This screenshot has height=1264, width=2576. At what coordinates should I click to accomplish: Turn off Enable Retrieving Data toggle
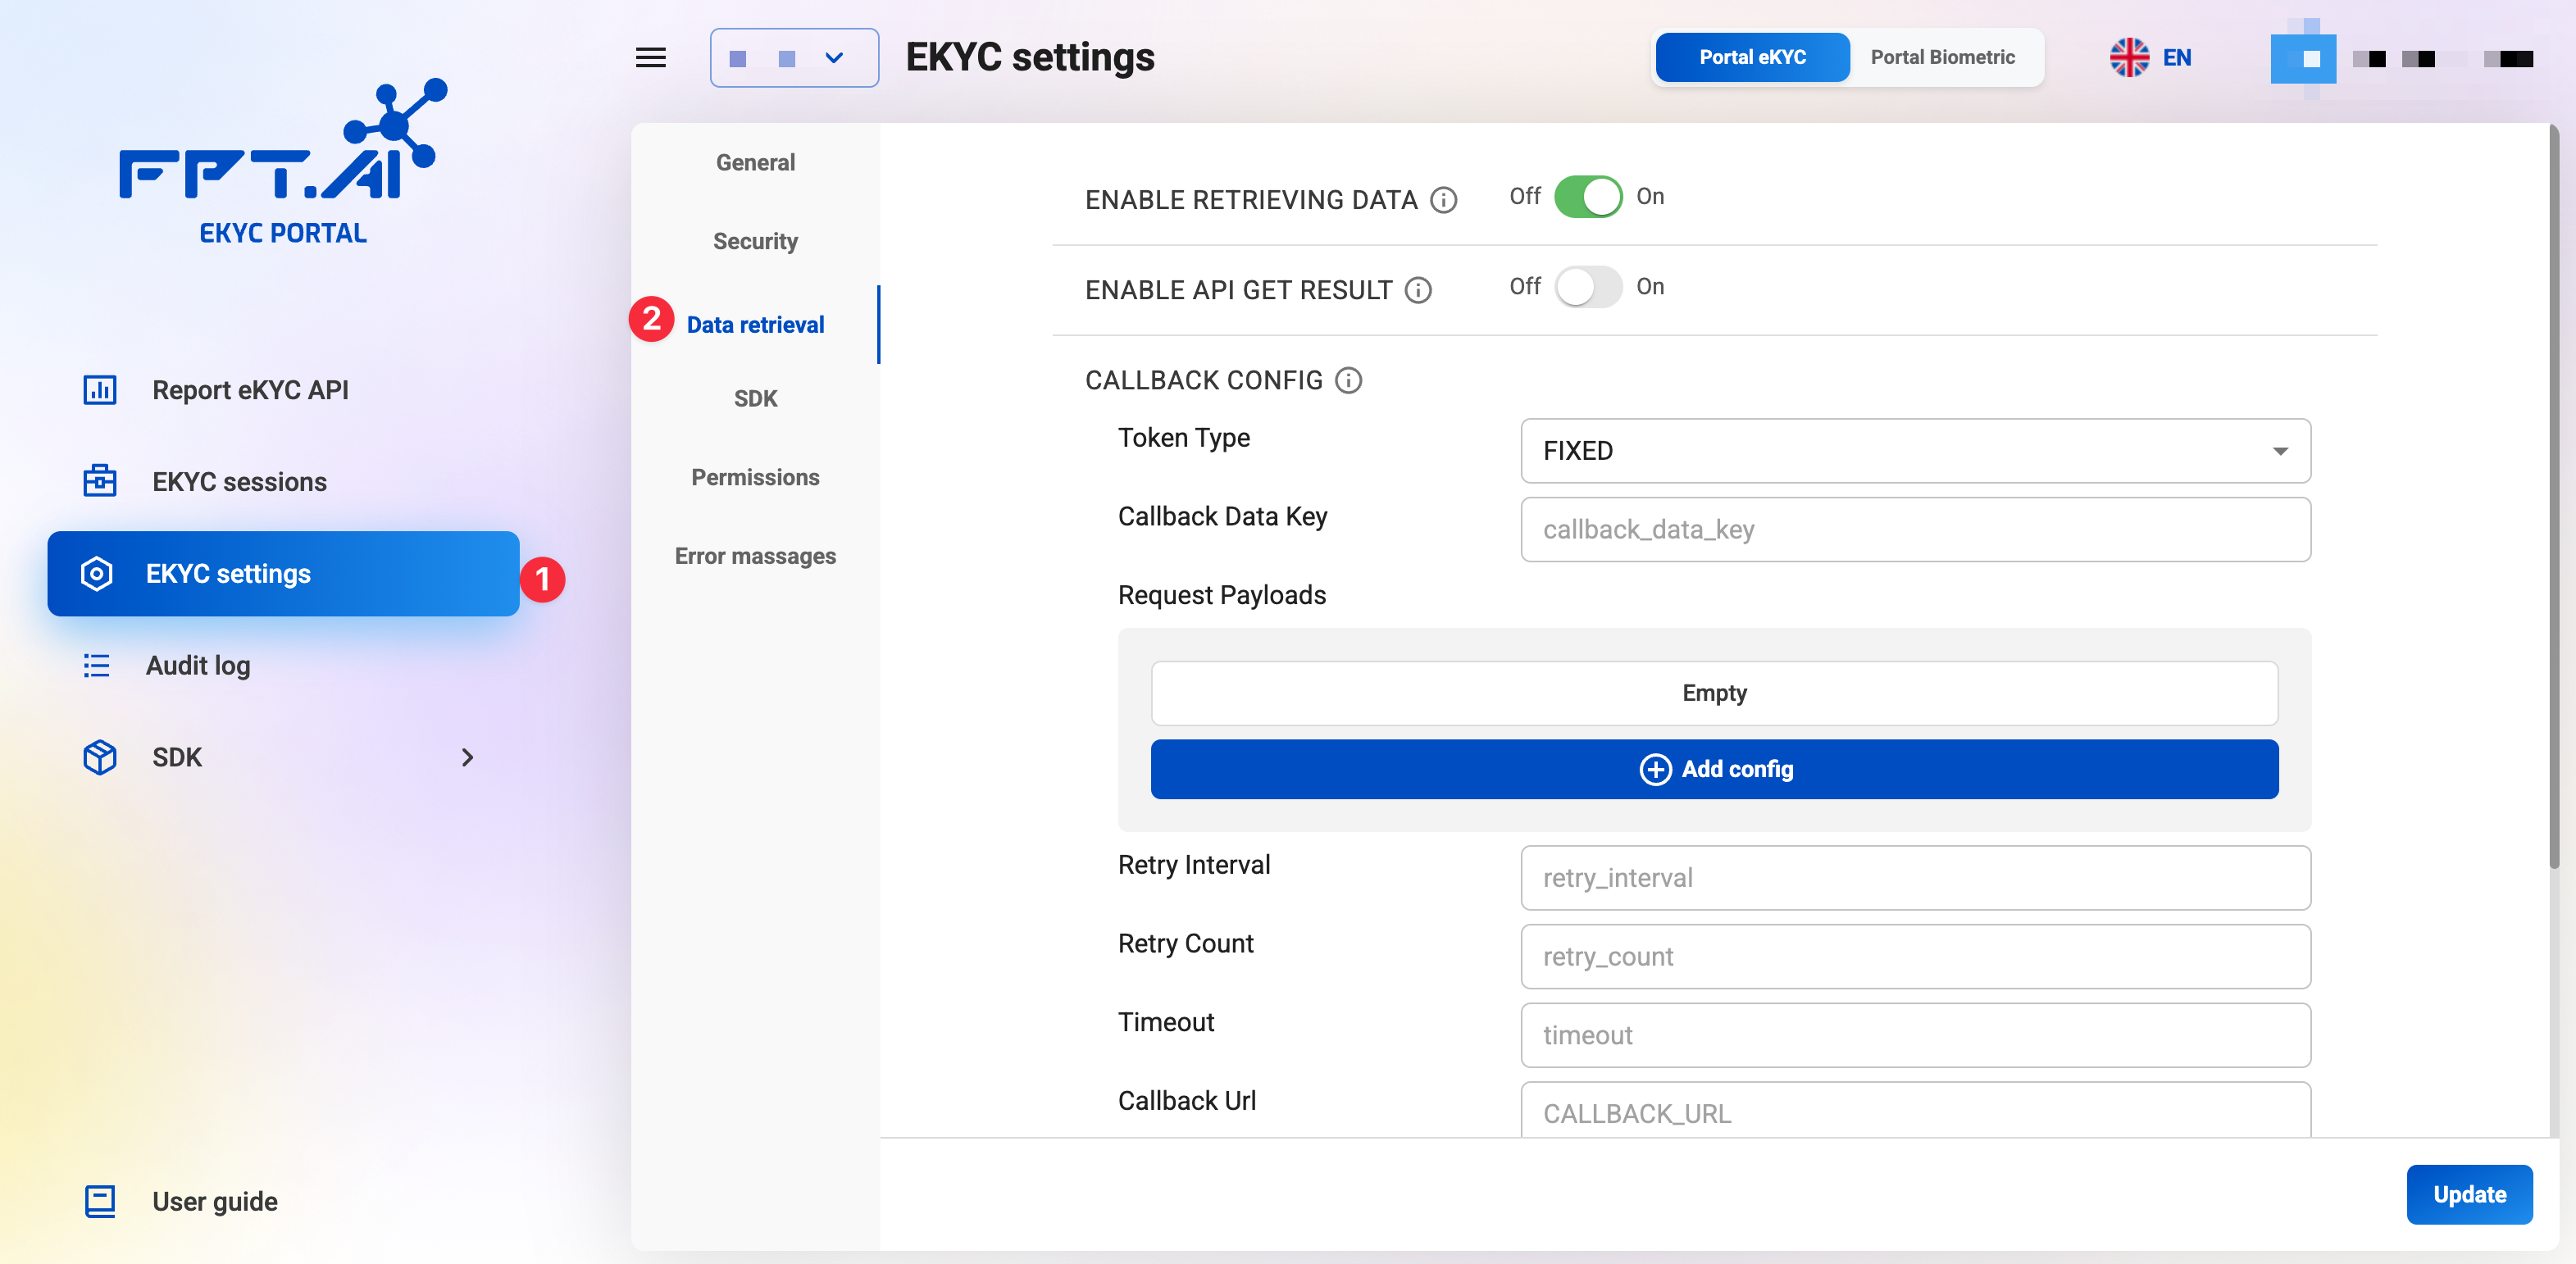[1587, 197]
